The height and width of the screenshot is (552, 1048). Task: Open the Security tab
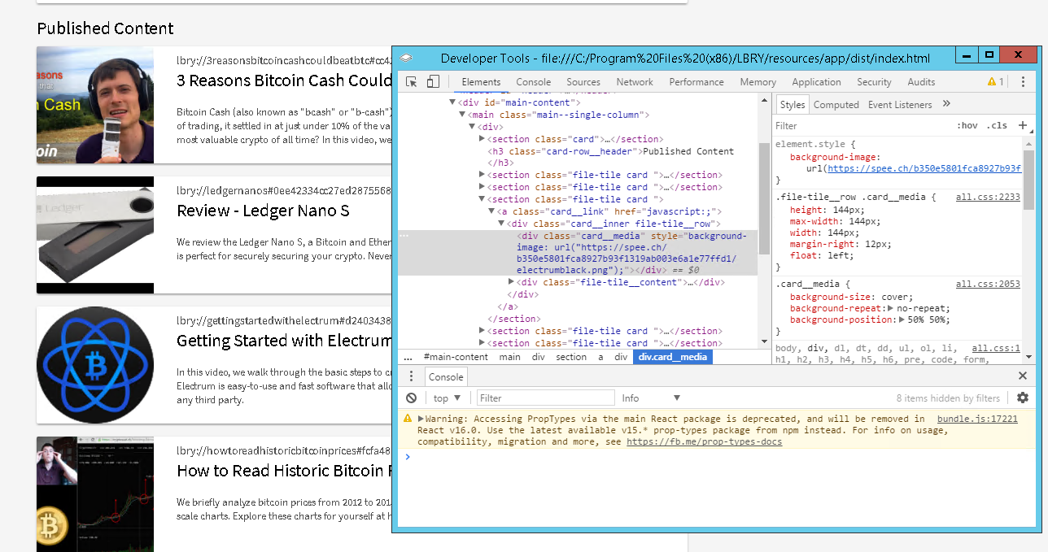[x=874, y=82]
